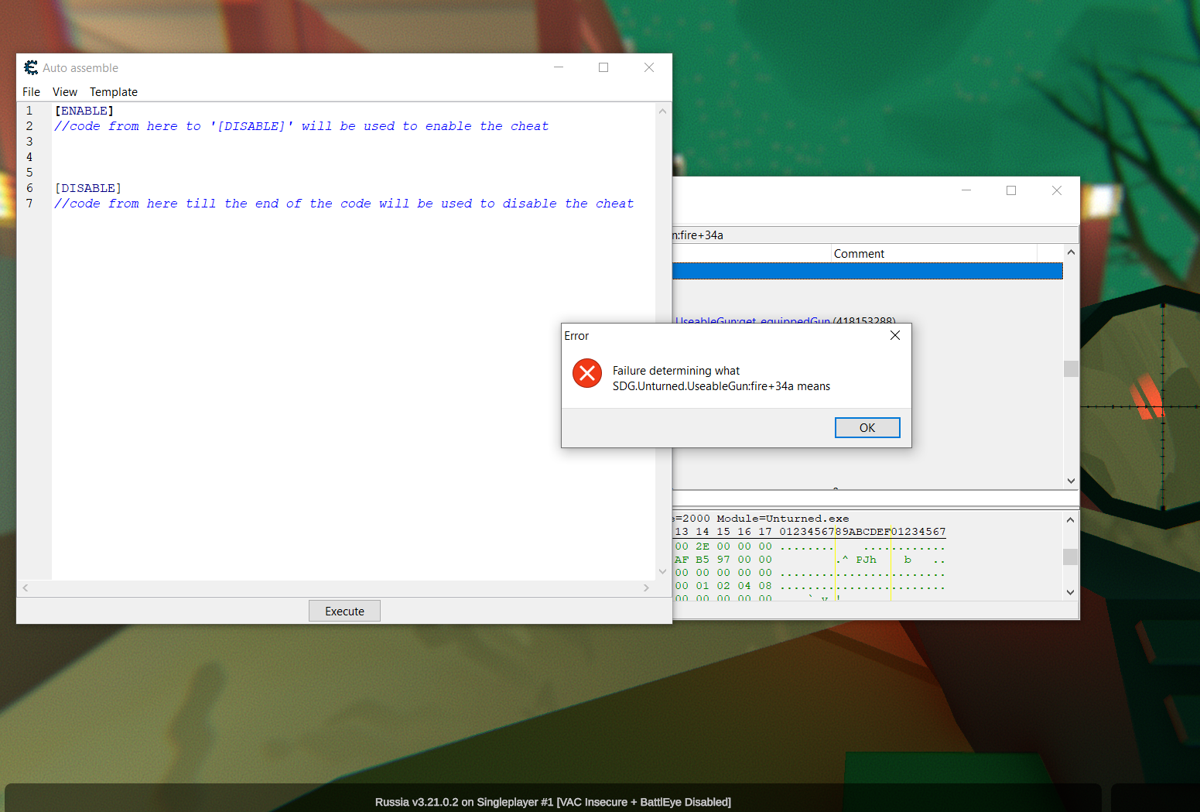
Task: Click line number 4 in the editor gutter
Action: pyautogui.click(x=29, y=156)
